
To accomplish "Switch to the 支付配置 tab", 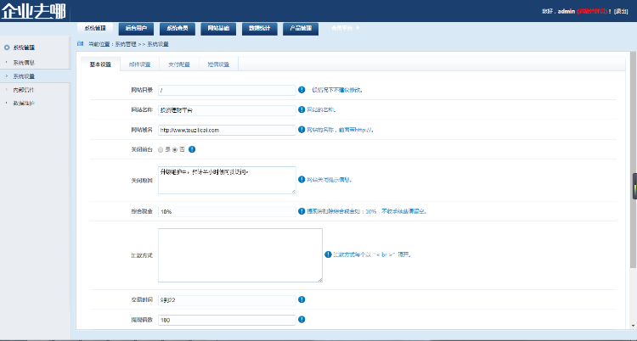I will pos(179,64).
